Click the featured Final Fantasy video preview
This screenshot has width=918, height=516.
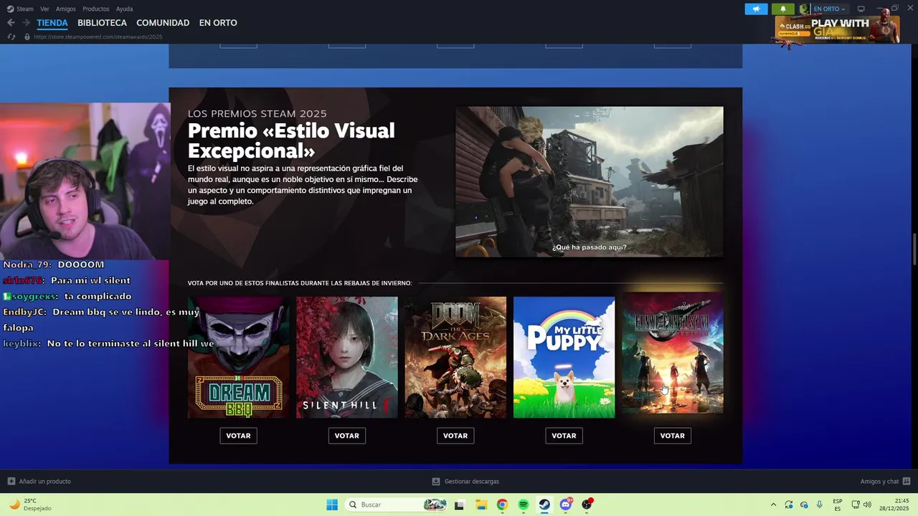pos(590,182)
